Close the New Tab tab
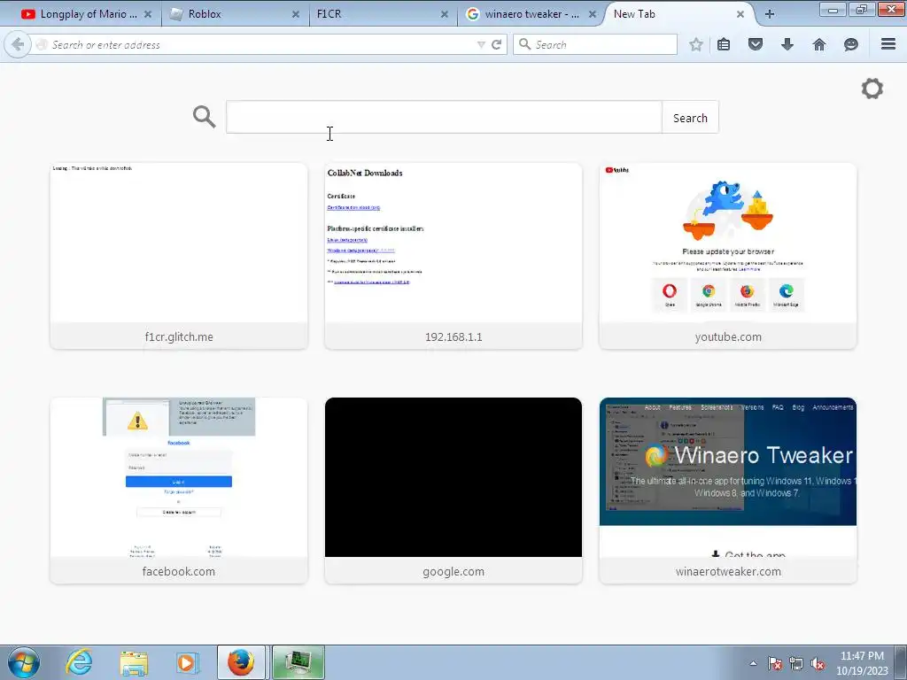This screenshot has height=680, width=907. [x=740, y=14]
